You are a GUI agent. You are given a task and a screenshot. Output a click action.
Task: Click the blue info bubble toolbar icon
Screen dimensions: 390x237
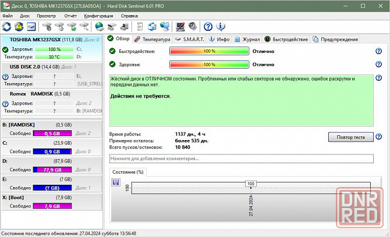point(221,26)
